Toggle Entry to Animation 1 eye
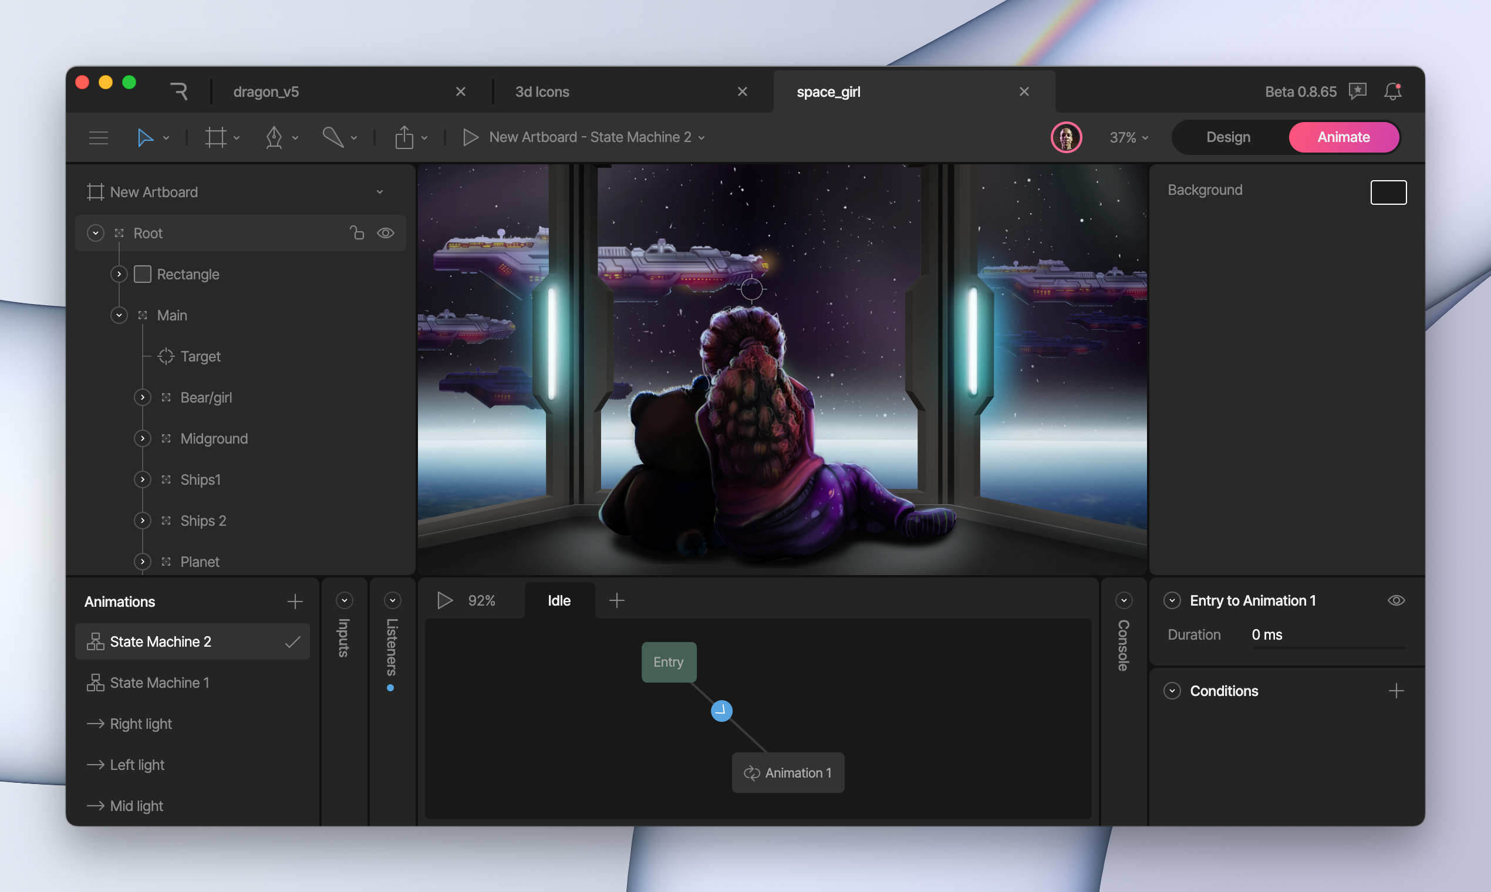1491x892 pixels. (1396, 600)
